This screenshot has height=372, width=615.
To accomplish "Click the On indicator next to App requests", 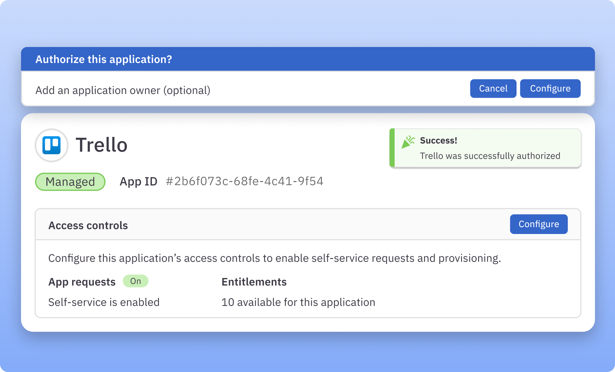I will (136, 281).
